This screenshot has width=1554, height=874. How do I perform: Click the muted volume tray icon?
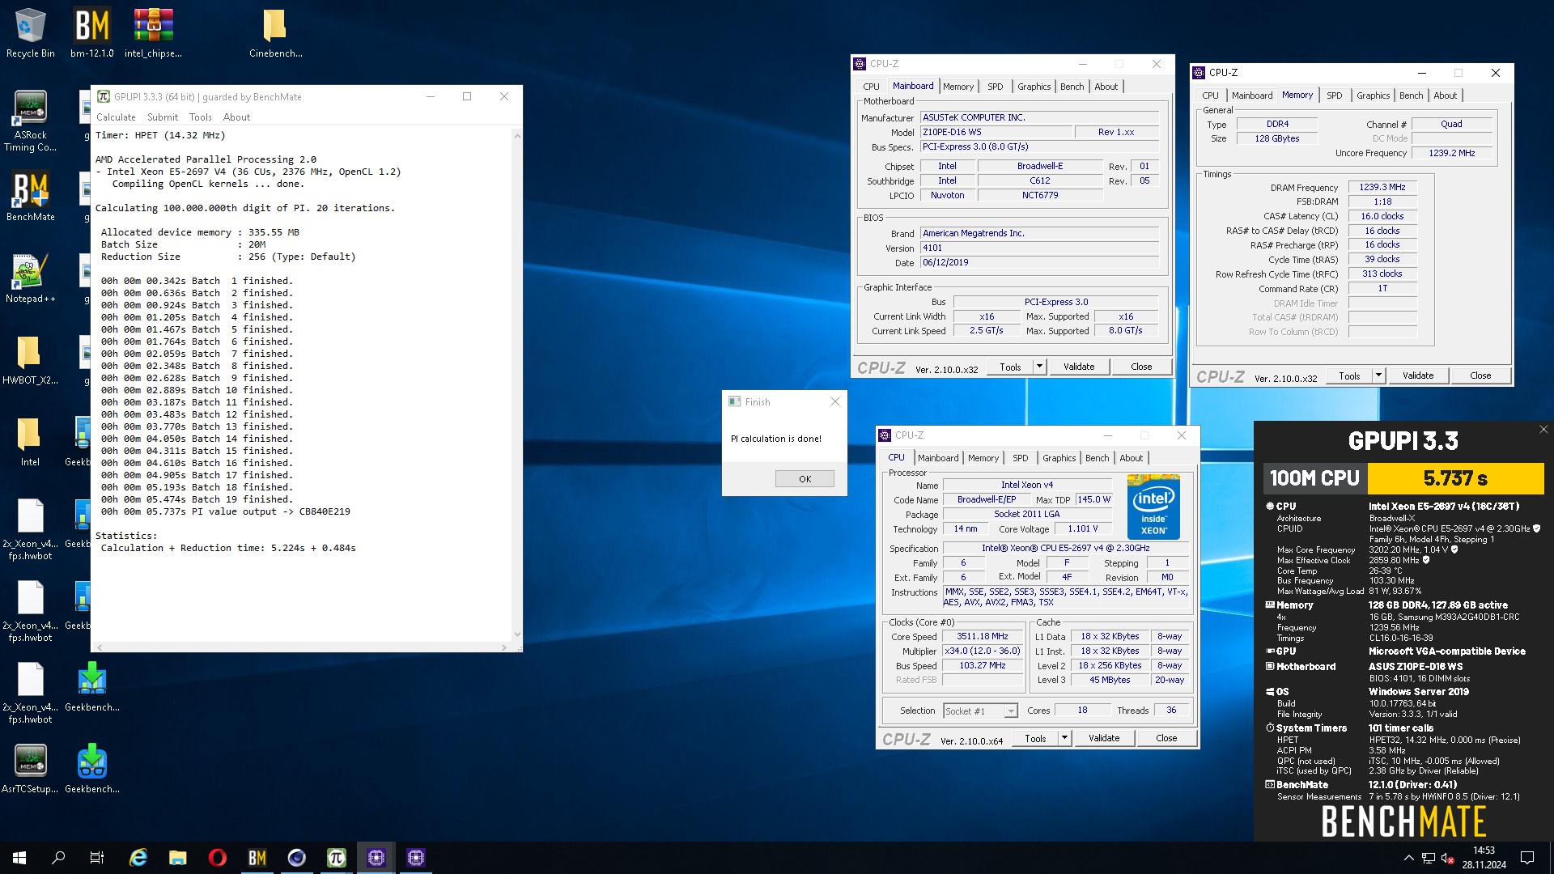click(x=1448, y=858)
